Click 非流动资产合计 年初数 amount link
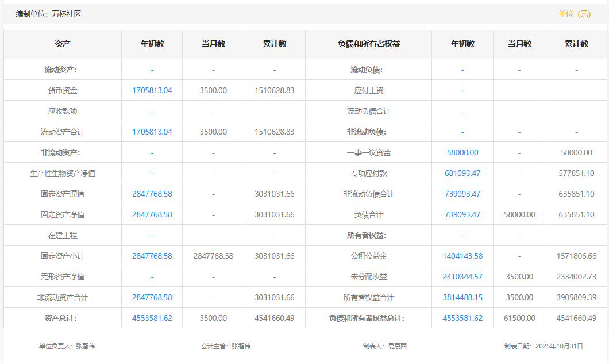The width and height of the screenshot is (609, 364). tap(152, 297)
